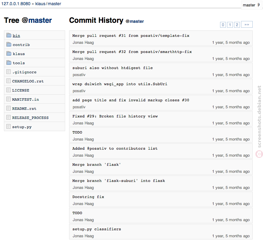The image size is (263, 240).
Task: Go to commit history page 2
Action: [237, 25]
